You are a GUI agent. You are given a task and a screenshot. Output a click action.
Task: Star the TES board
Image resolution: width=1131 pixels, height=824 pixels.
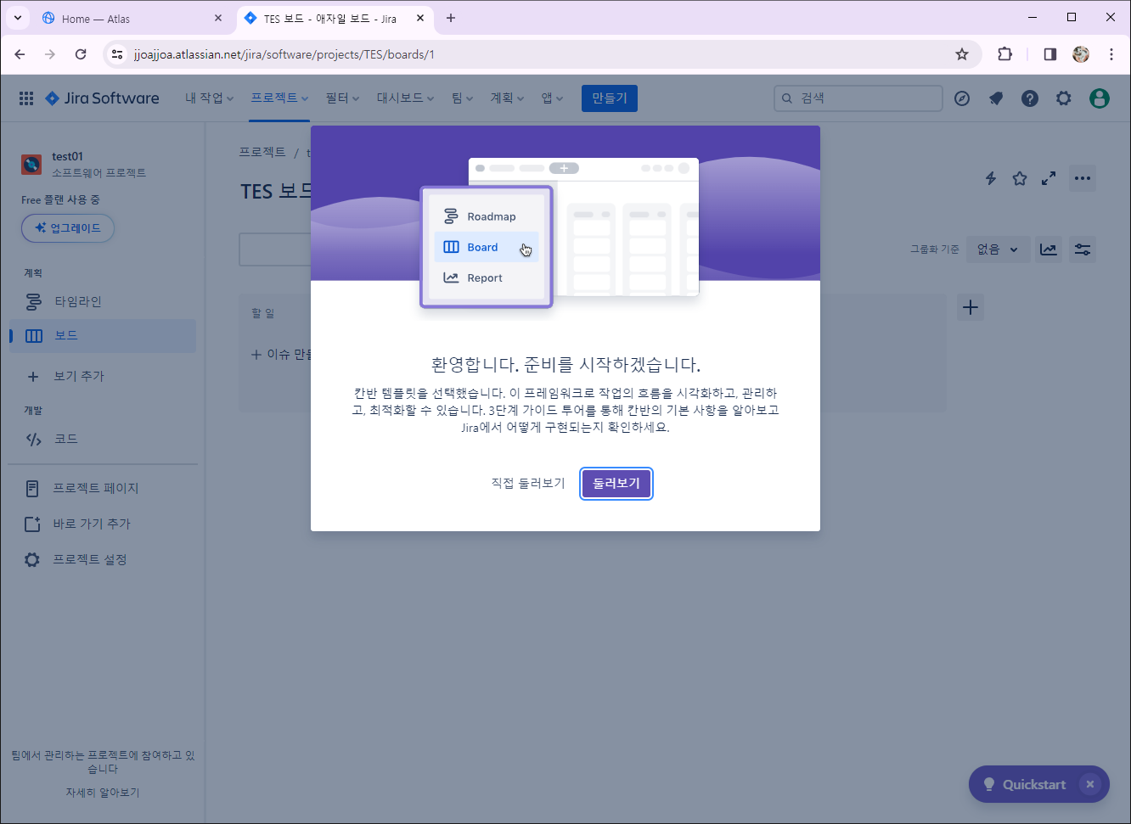(1020, 178)
